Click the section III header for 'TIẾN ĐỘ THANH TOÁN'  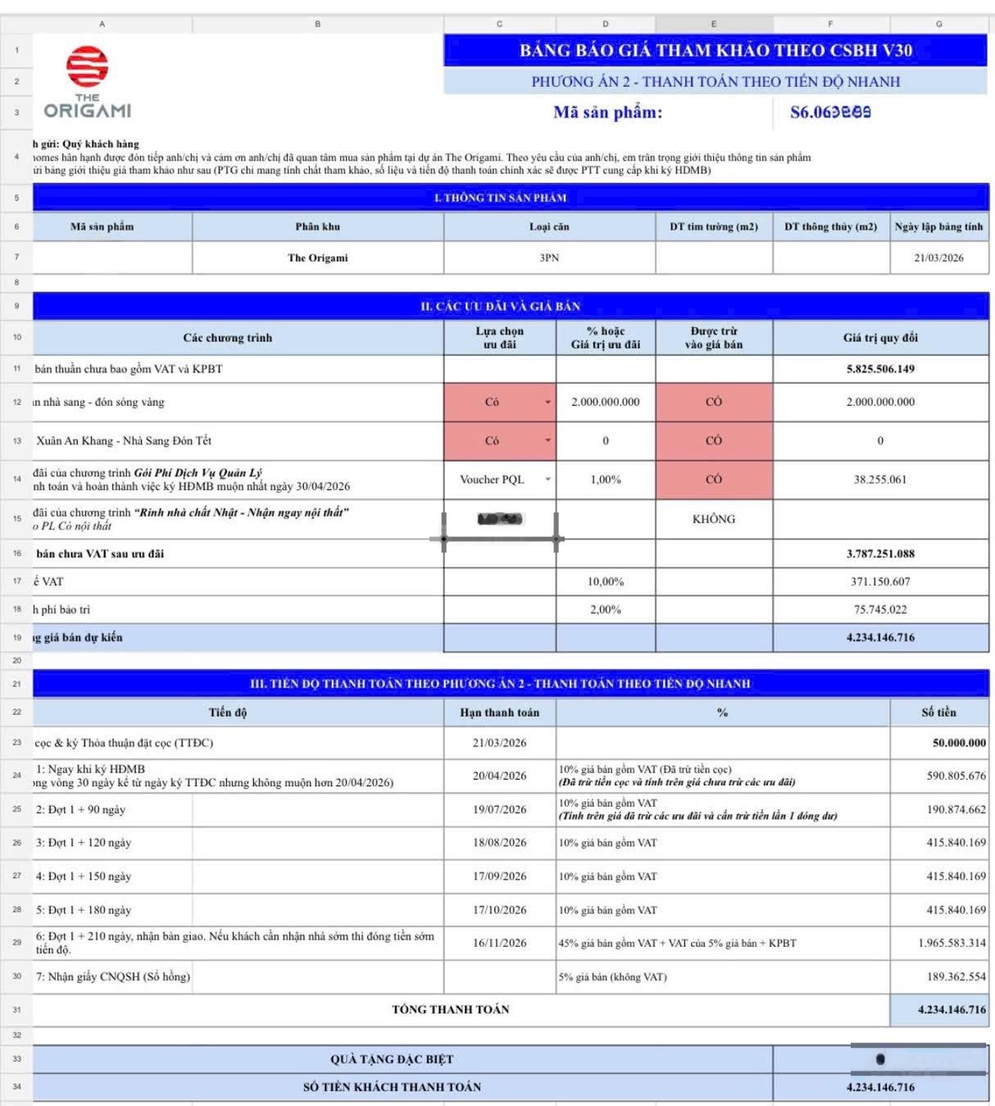click(511, 683)
